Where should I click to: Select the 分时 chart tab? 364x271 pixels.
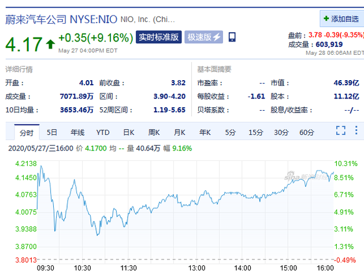[27, 133]
